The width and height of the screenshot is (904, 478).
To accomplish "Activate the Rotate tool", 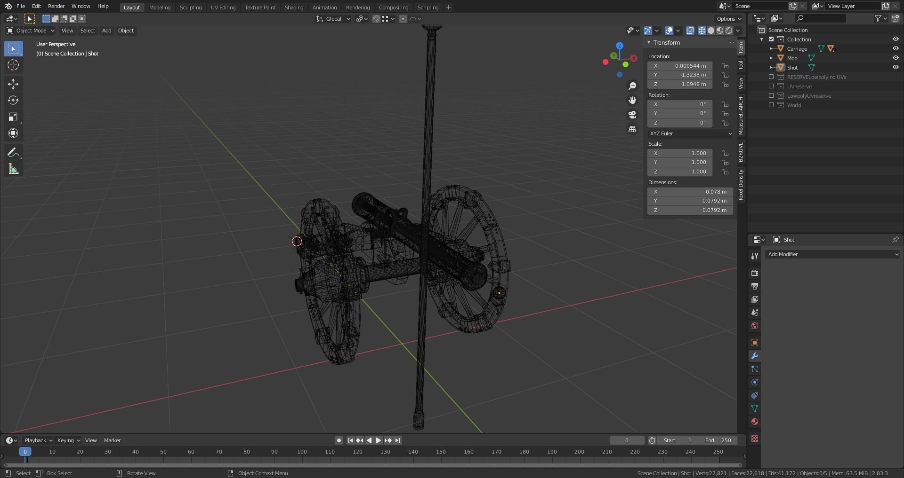I will [x=13, y=101].
